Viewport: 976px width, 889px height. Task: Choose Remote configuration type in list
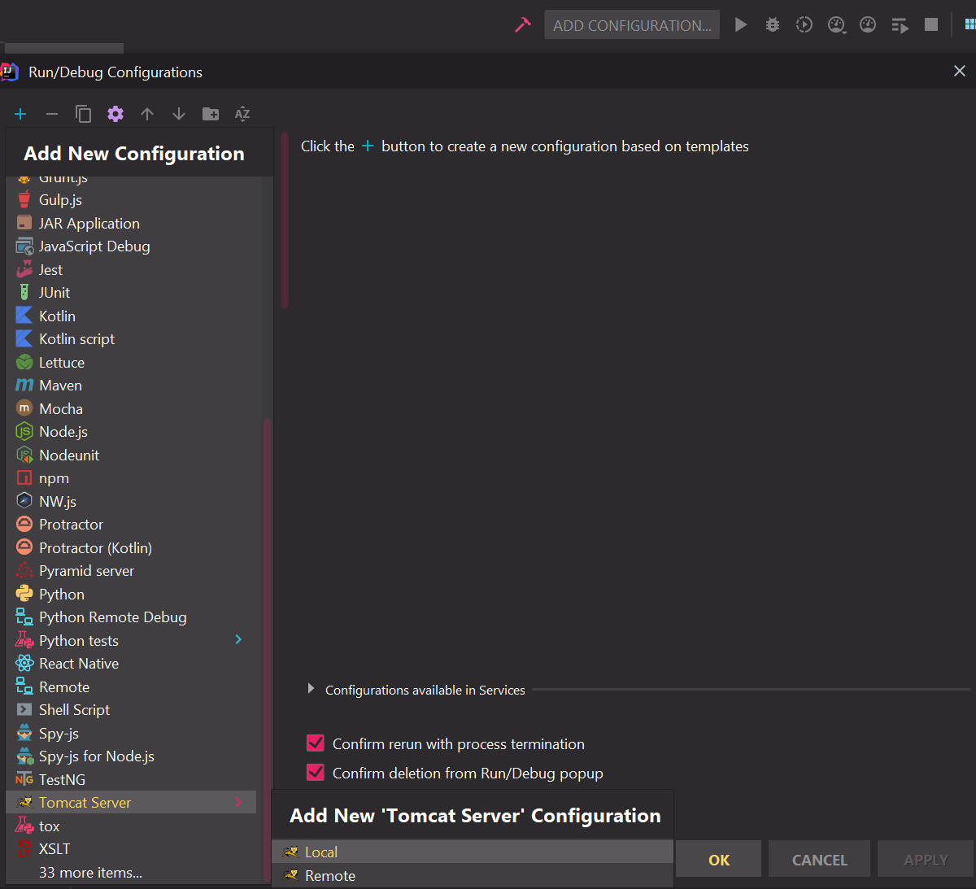[x=131, y=687]
